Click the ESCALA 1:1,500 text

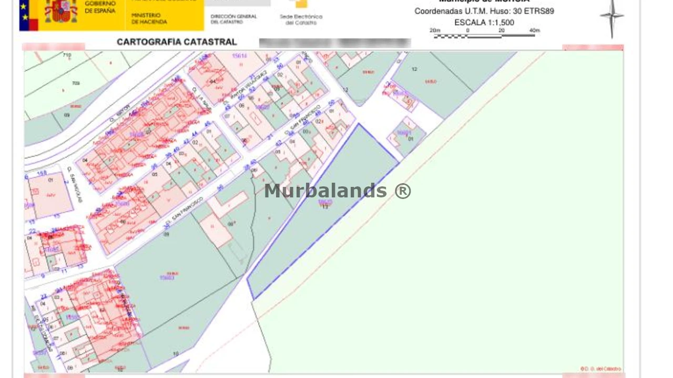(484, 23)
